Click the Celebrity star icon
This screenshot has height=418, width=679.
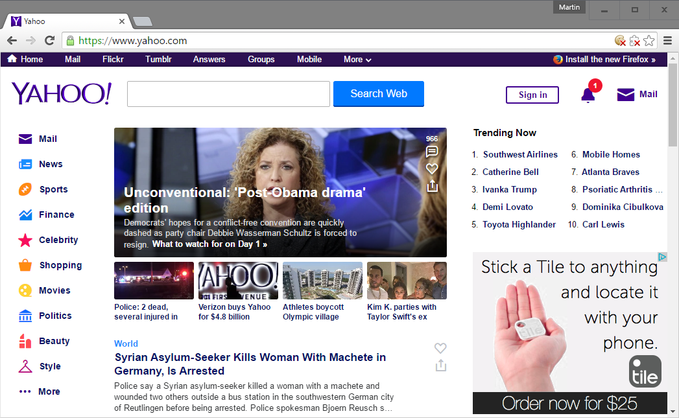[25, 240]
